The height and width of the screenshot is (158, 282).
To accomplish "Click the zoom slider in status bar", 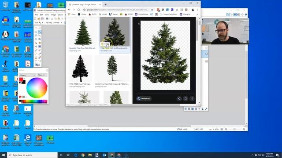I will click(x=234, y=129).
